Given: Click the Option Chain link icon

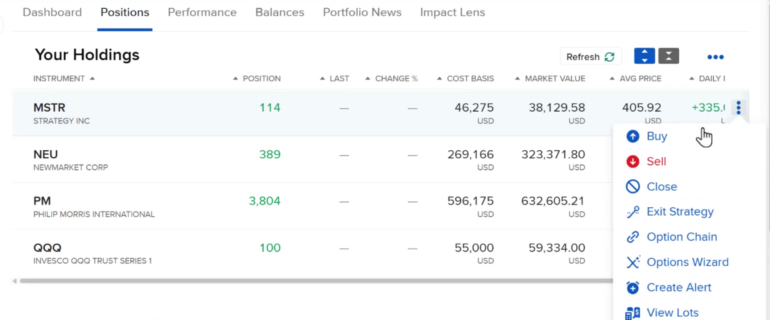Looking at the screenshot, I should pos(633,237).
